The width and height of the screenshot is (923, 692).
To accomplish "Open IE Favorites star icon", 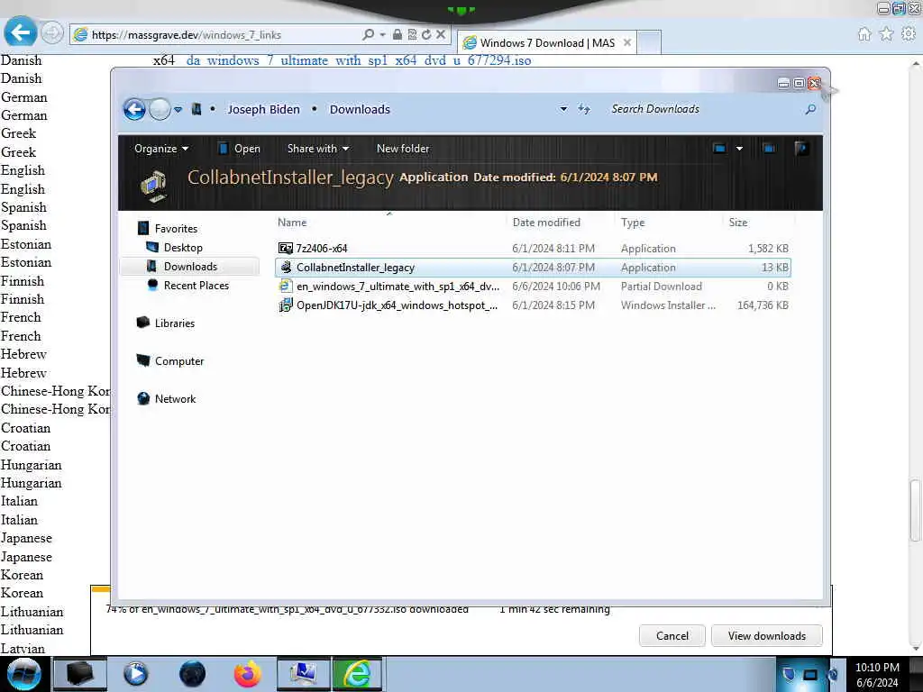I will click(x=887, y=34).
